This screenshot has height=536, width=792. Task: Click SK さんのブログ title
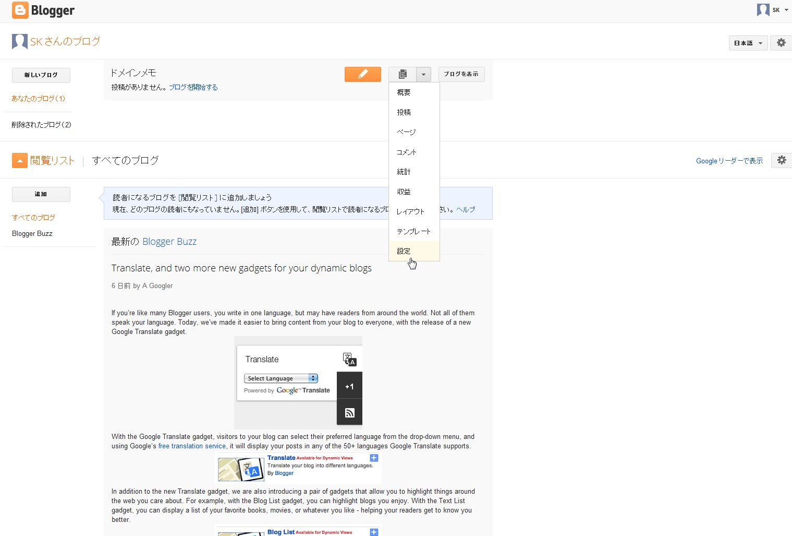(x=65, y=41)
